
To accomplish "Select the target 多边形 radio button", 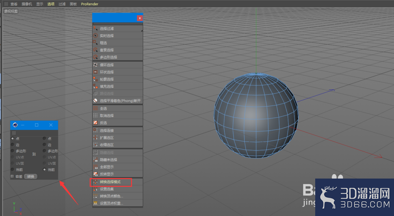I will pyautogui.click(x=45, y=151).
